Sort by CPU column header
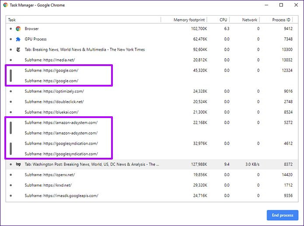This screenshot has width=304, height=226. click(218, 20)
